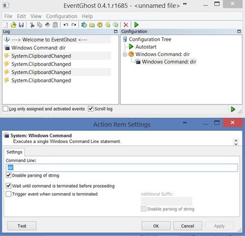This screenshot has width=245, height=236.
Task: Click the description scroll arrows in Action Item Settings
Action: (236, 142)
